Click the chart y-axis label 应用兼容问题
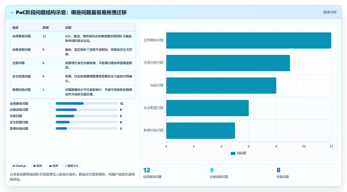Screen dimensions: 347x192 pyautogui.click(x=154, y=40)
